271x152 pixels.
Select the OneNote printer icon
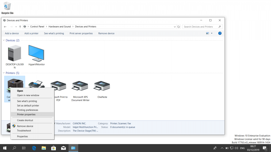coord(102,90)
